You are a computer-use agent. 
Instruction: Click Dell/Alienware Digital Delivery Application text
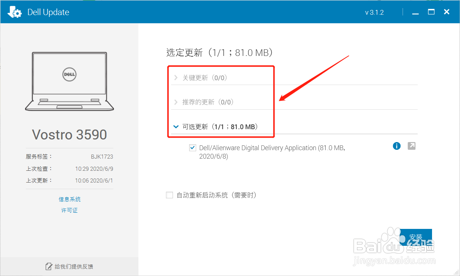pos(272,152)
